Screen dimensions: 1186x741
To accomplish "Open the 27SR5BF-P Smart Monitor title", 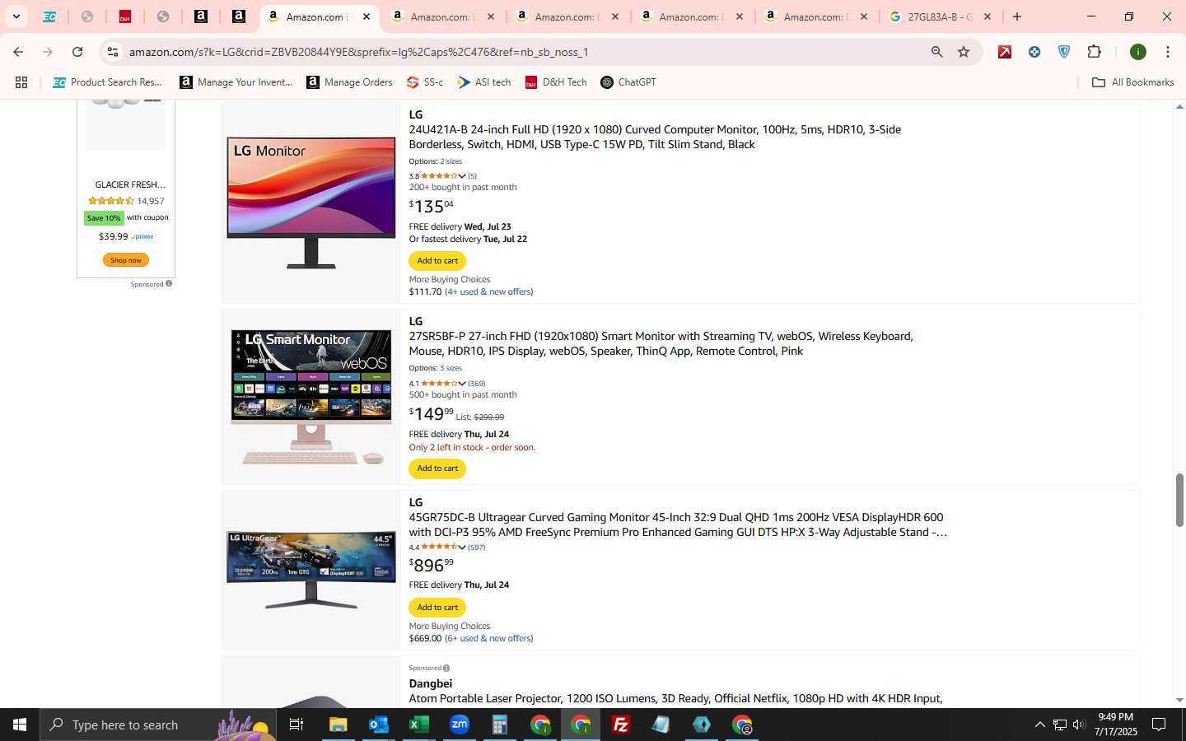I will tap(661, 343).
